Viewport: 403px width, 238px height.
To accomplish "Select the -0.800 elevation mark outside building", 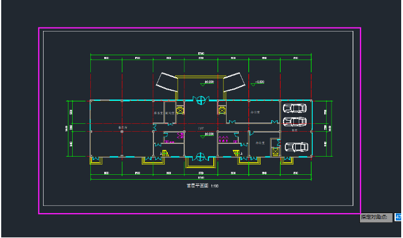I will tap(258, 83).
